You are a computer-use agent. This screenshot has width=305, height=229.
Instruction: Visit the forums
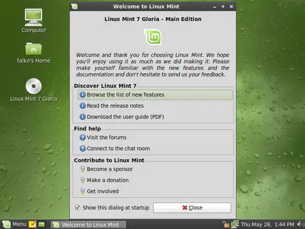[155, 138]
